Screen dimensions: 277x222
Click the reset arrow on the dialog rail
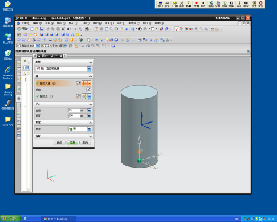click(x=51, y=56)
